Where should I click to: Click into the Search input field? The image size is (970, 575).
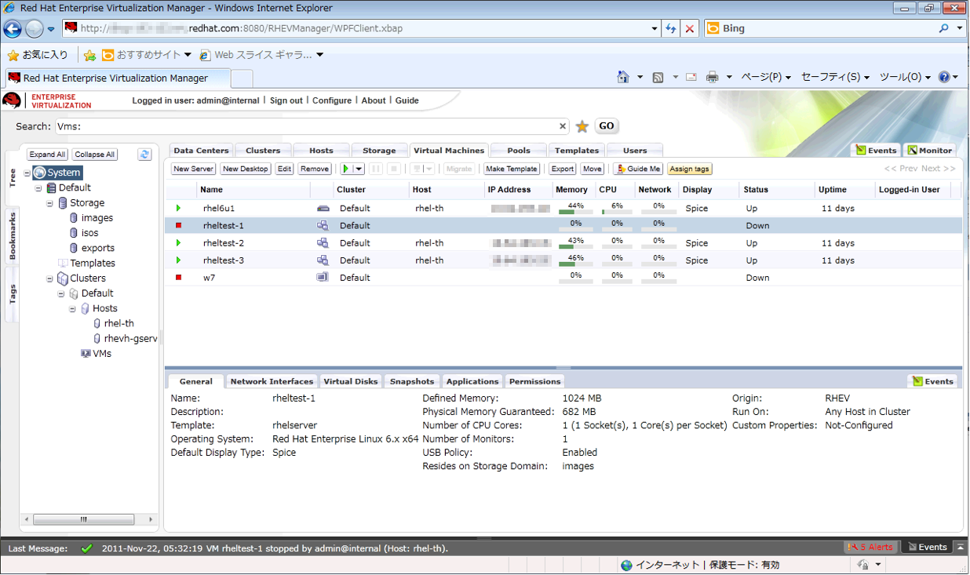click(x=306, y=126)
